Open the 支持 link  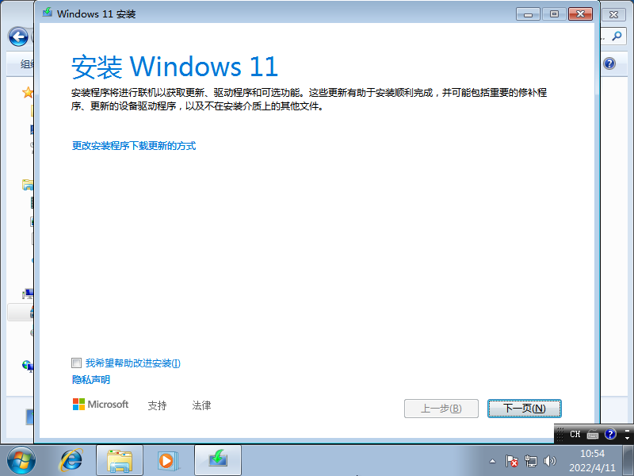point(157,405)
